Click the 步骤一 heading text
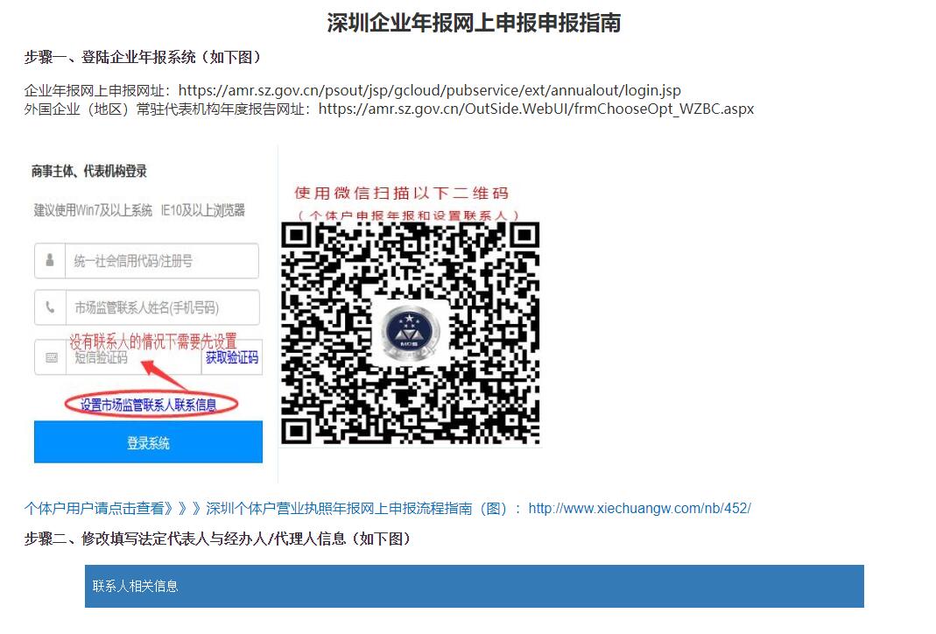 [144, 57]
